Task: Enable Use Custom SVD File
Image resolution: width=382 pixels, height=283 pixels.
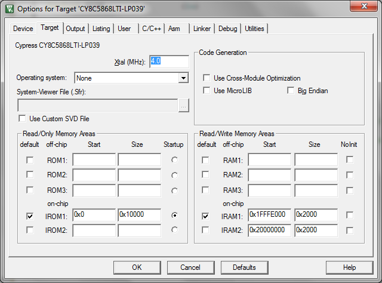Action: [22, 119]
